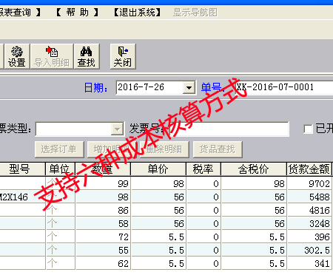This screenshot has width=333, height=275.
Task: Click amount cell 3248
Action: (309, 223)
